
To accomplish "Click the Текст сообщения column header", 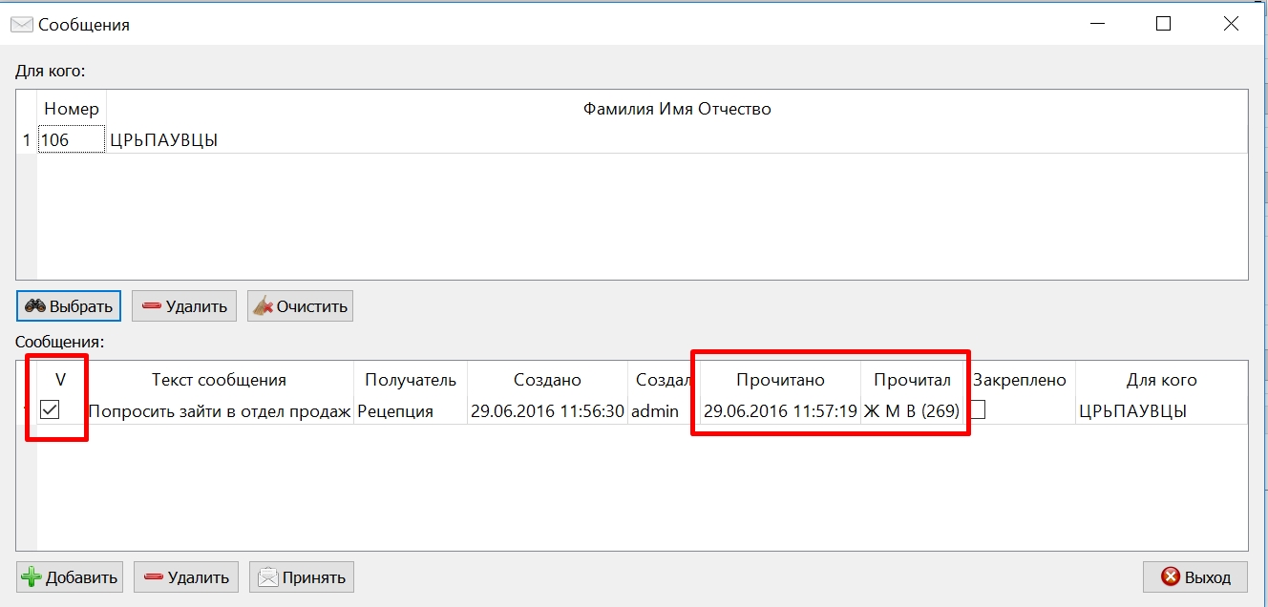I will tap(219, 380).
